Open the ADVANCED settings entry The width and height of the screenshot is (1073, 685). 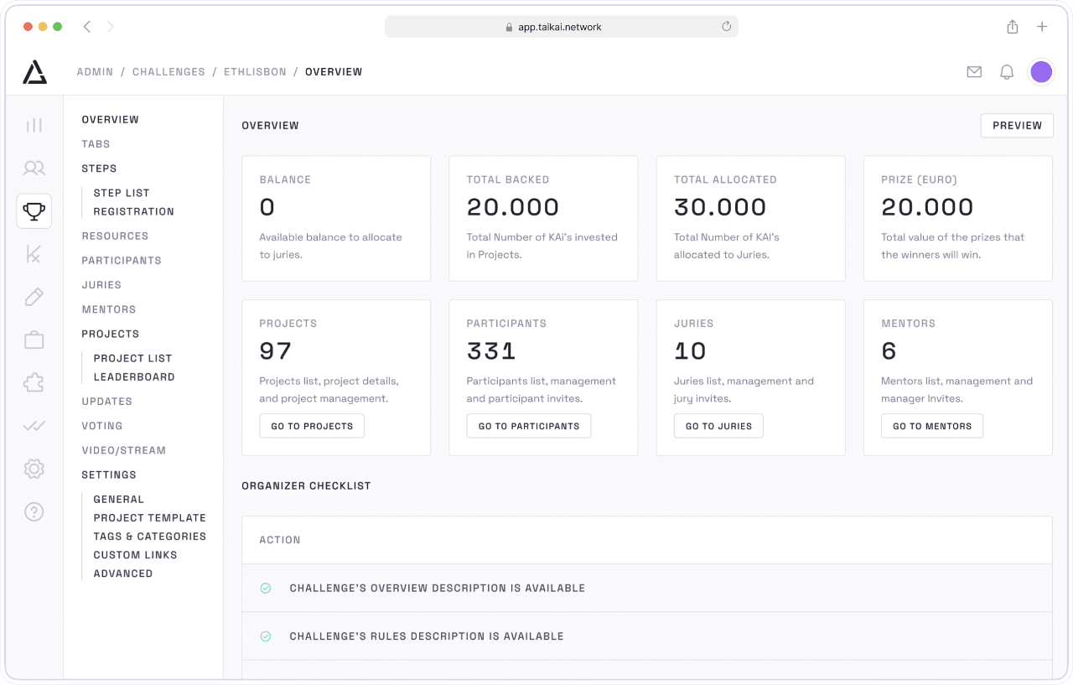[x=123, y=573]
